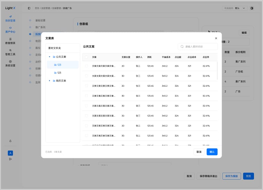Expand the 我的文案 tree node arrow
This screenshot has width=263, height=190.
tap(50, 81)
